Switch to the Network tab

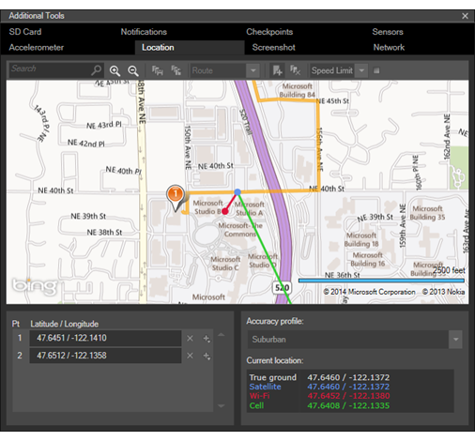(x=389, y=47)
